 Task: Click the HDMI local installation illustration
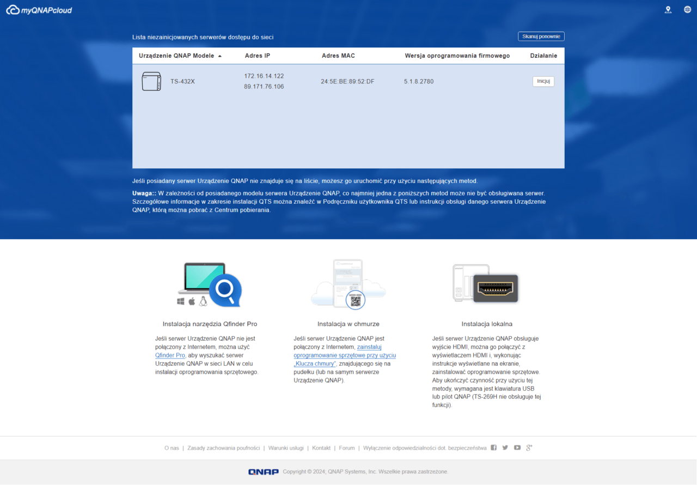click(486, 284)
